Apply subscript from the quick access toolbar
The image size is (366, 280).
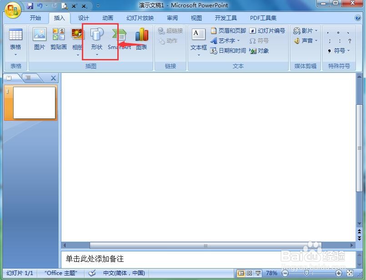pyautogui.click(x=84, y=6)
